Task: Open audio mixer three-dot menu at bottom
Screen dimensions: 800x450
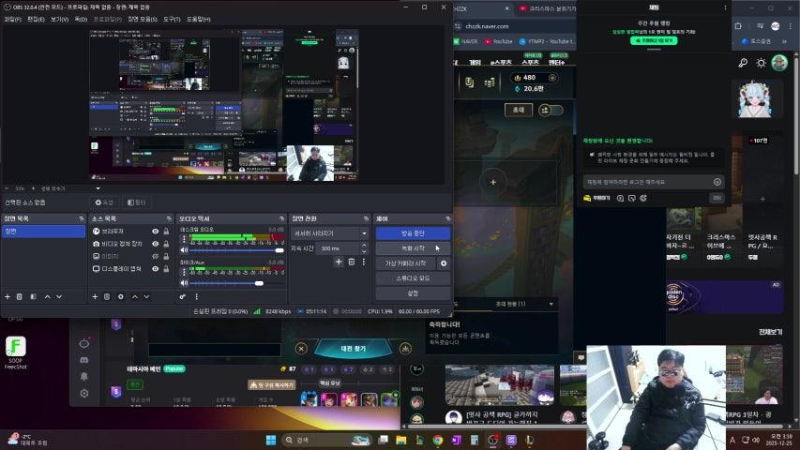Action: (196, 296)
